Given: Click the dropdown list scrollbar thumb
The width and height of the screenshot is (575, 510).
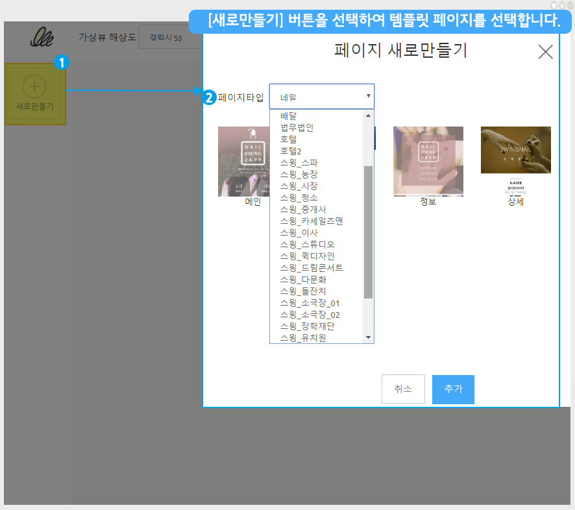Looking at the screenshot, I should [x=368, y=232].
